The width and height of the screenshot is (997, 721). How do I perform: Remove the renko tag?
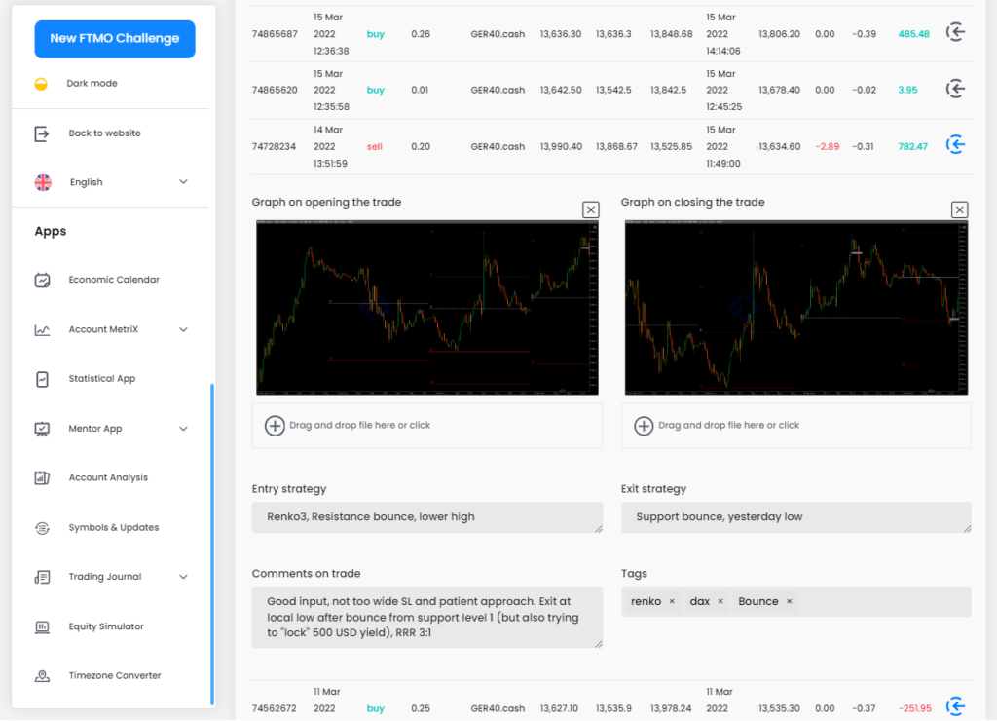[x=672, y=602]
